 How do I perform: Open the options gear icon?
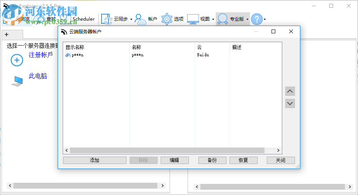pyautogui.click(x=167, y=19)
